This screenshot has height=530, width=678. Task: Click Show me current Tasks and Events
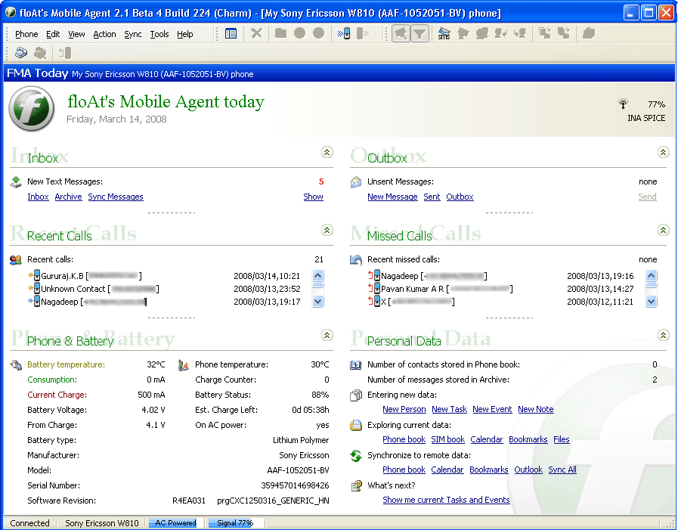(446, 501)
